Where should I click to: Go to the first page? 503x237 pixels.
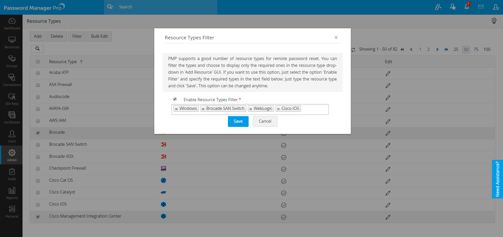tap(402, 50)
